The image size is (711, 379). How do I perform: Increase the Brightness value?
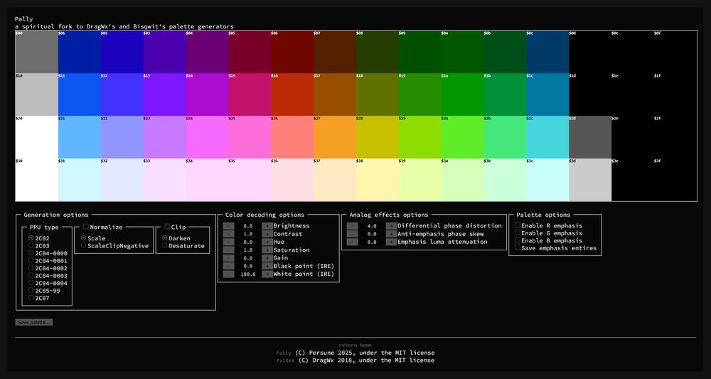pyautogui.click(x=267, y=226)
